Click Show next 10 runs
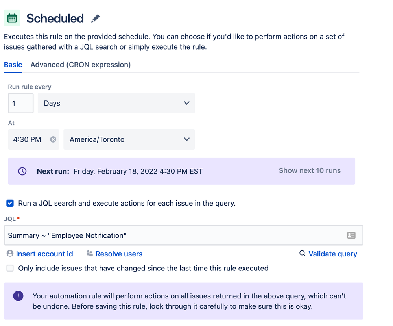The width and height of the screenshot is (393, 326). click(310, 171)
